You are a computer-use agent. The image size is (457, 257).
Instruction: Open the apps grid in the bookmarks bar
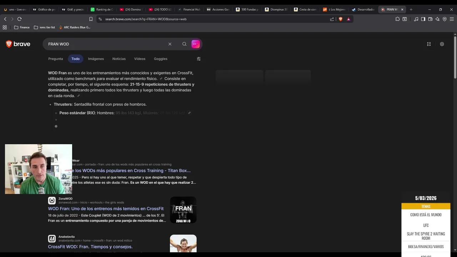click(x=5, y=27)
